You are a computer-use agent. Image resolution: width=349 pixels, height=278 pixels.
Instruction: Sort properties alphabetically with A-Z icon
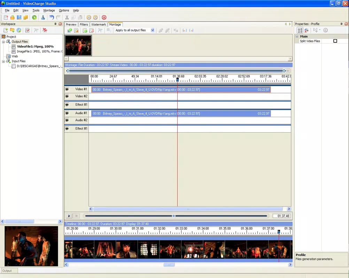307,30
